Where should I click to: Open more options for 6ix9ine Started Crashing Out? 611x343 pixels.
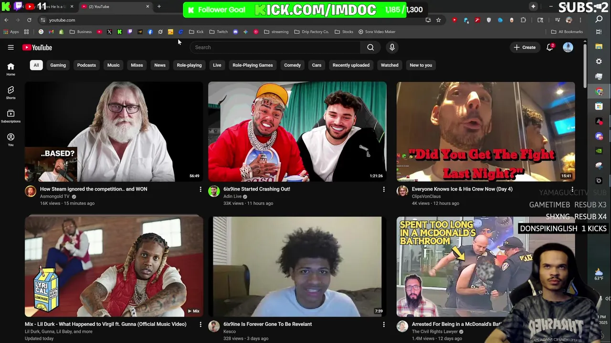click(384, 190)
